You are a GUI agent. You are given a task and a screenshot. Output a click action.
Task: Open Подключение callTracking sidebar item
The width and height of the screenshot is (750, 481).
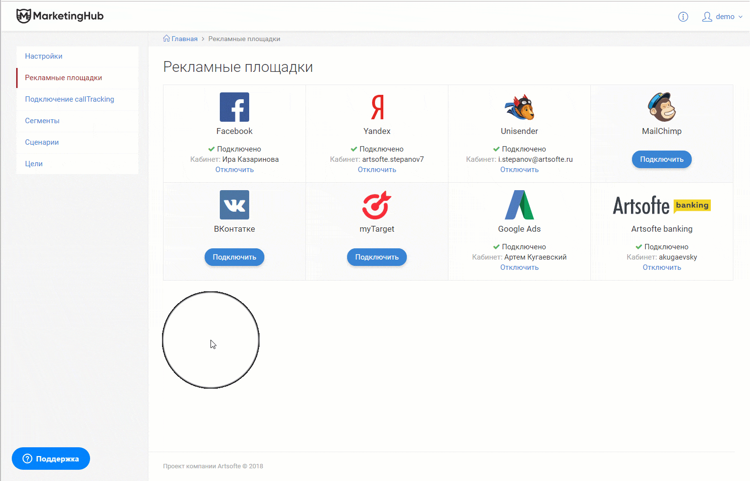[77, 99]
